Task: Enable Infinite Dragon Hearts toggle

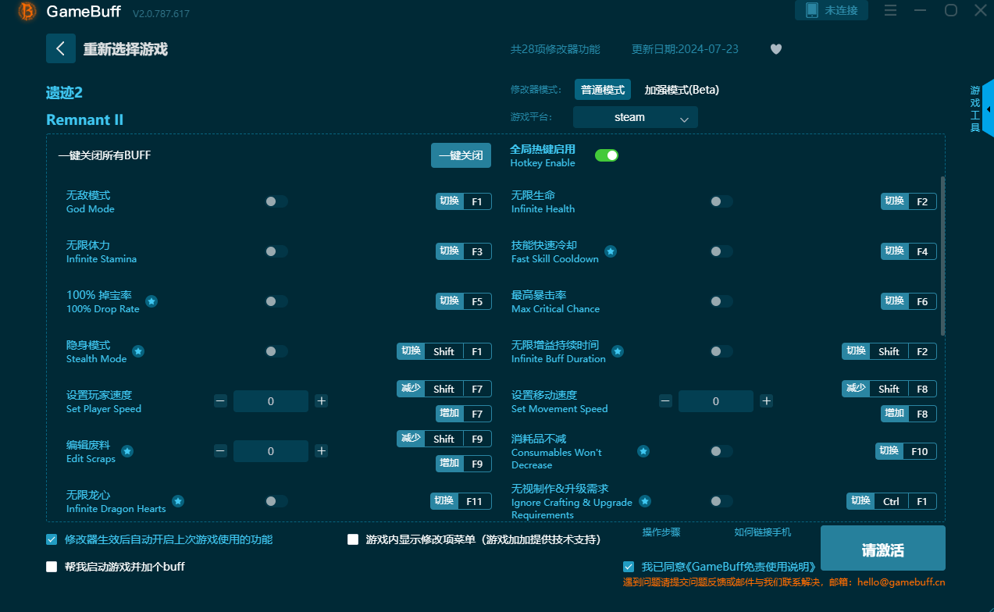Action: point(276,501)
